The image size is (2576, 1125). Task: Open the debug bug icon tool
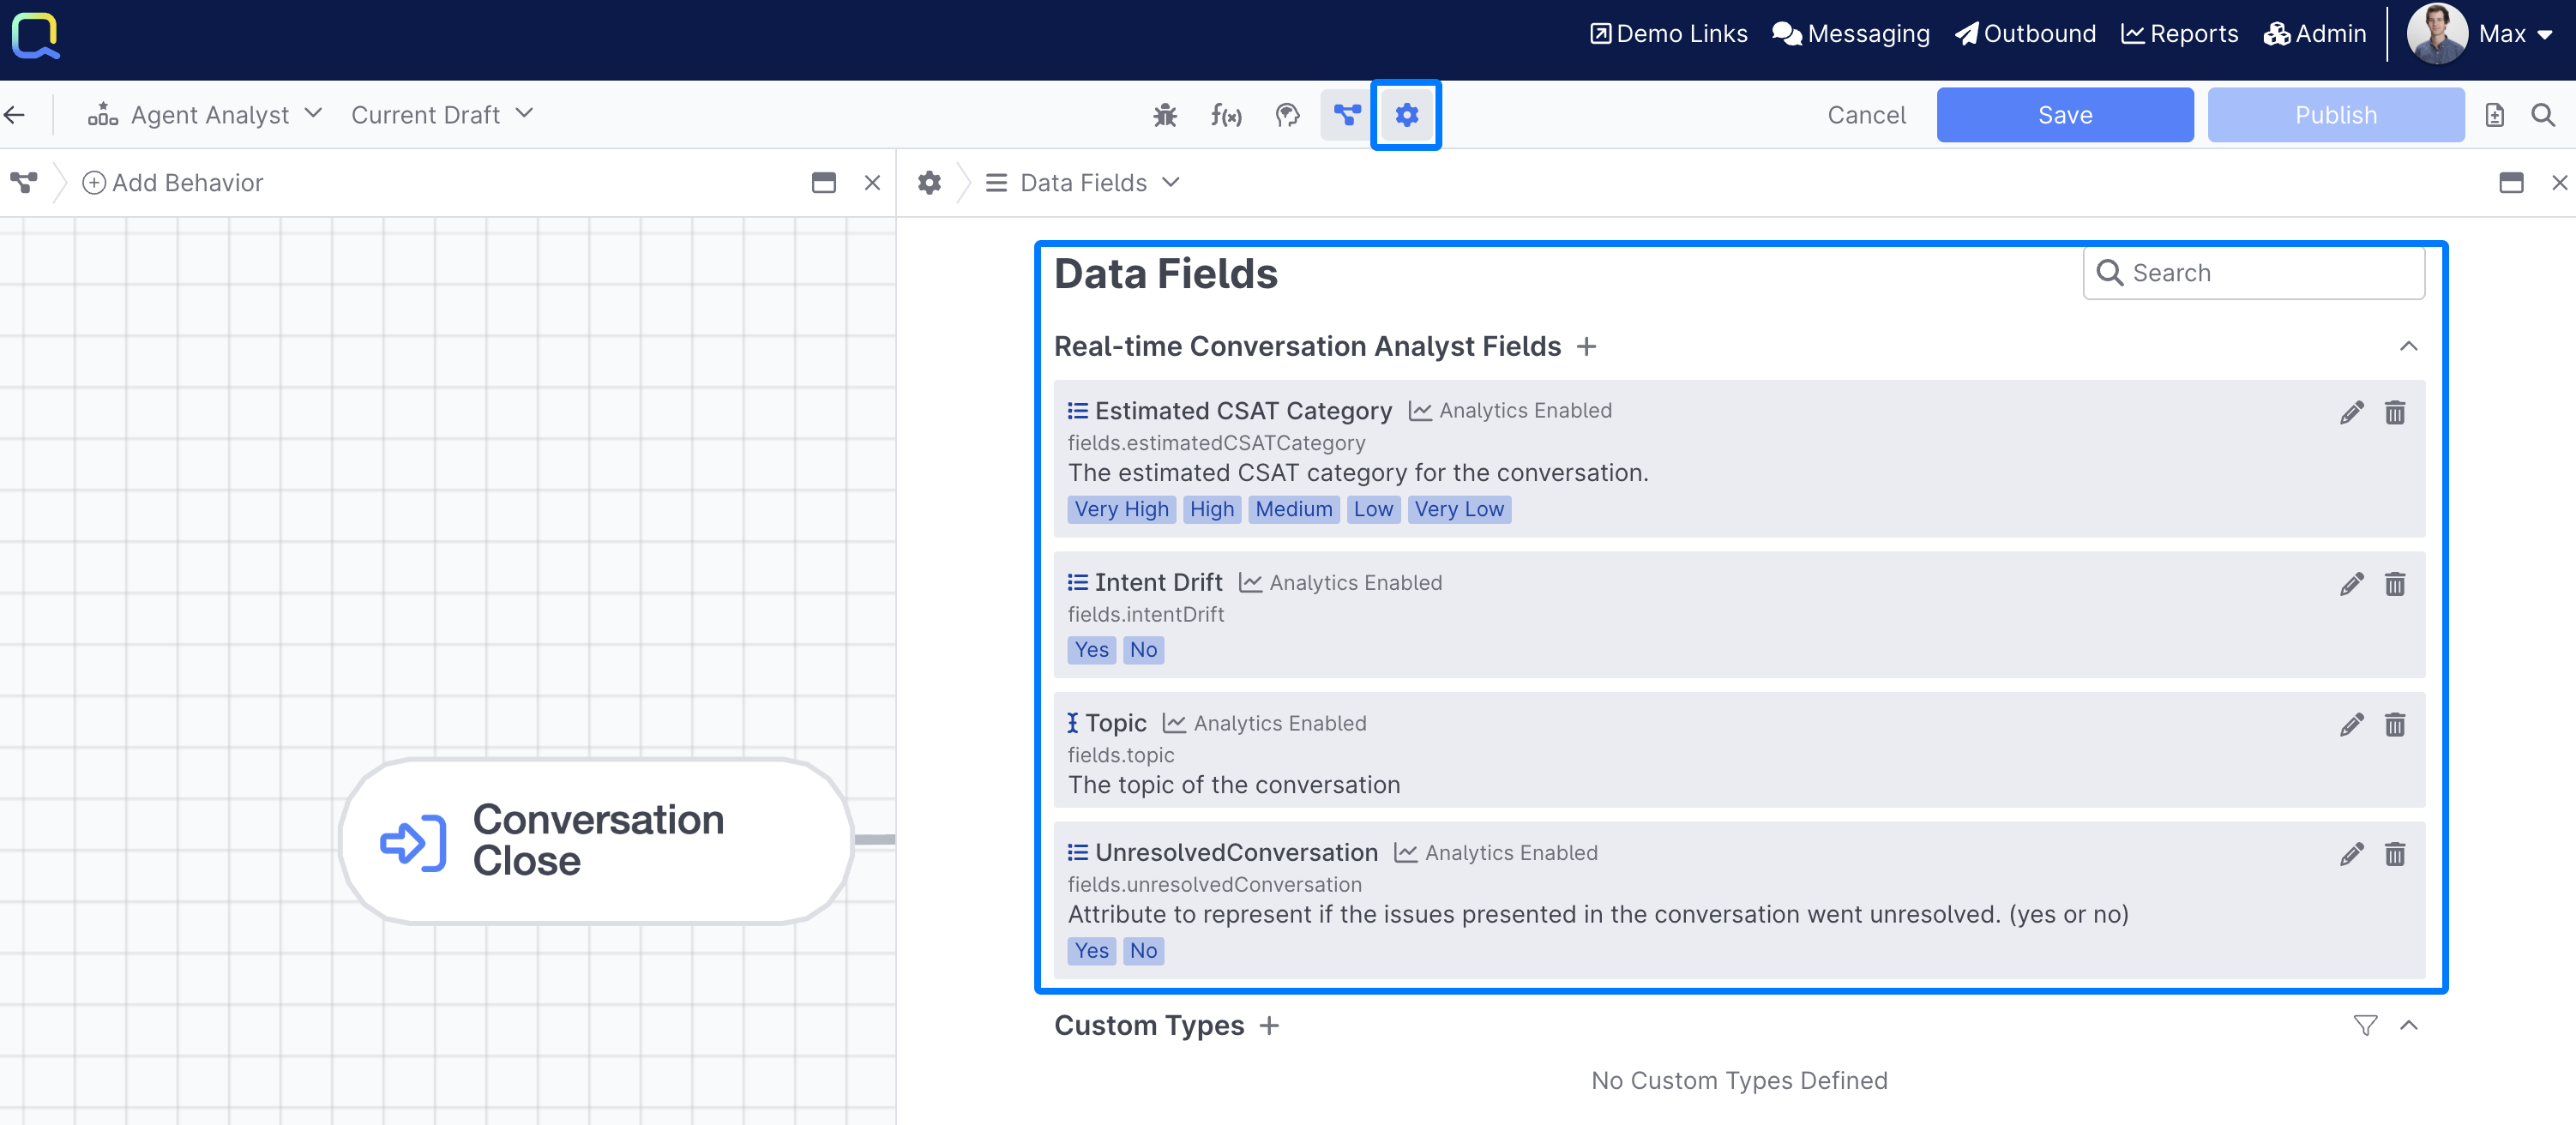coord(1164,115)
